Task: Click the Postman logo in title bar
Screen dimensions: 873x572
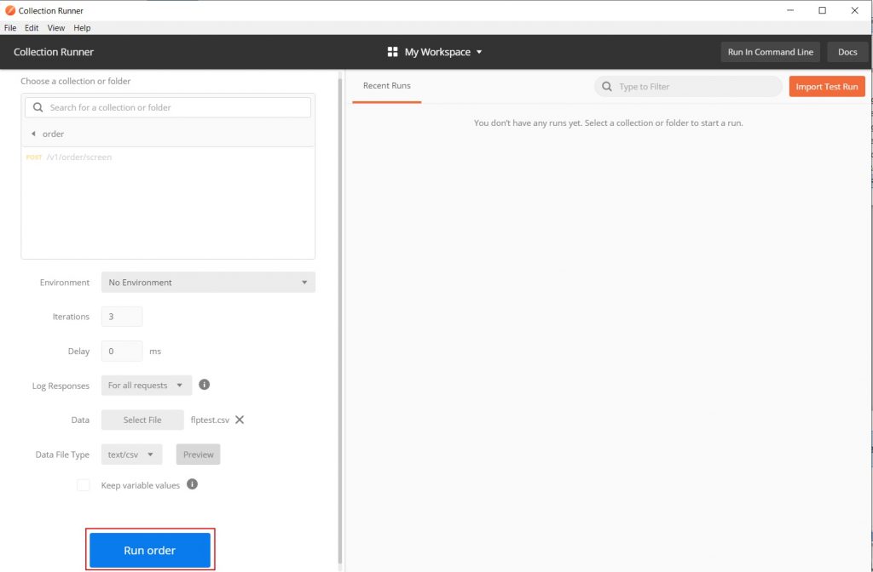Action: pyautogui.click(x=9, y=10)
